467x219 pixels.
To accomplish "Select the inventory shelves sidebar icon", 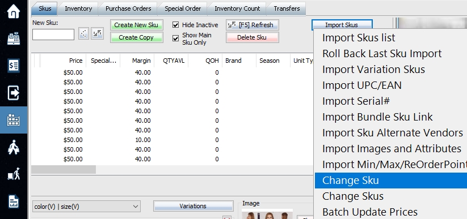I will [x=14, y=120].
